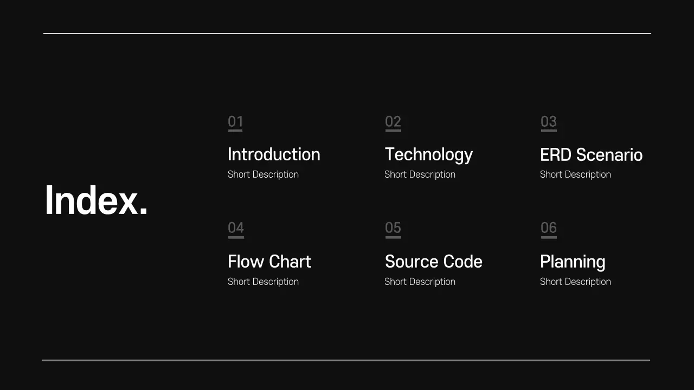Select the number 01 label
This screenshot has width=694, height=390.
(x=235, y=122)
